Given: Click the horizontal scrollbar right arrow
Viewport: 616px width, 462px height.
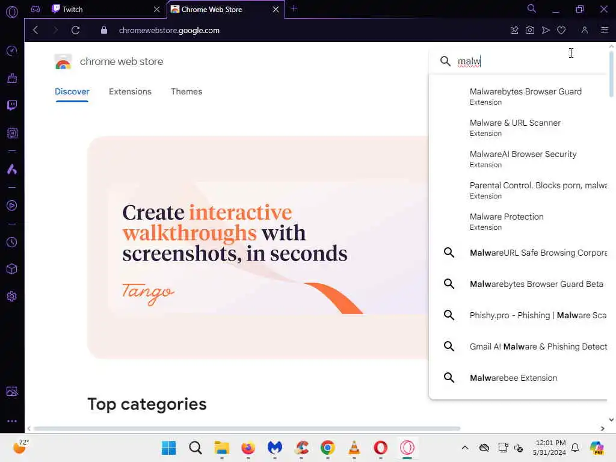Looking at the screenshot, I should [x=603, y=428].
